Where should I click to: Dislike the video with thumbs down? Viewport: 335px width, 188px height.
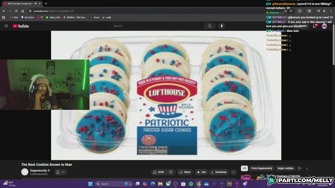point(171,172)
